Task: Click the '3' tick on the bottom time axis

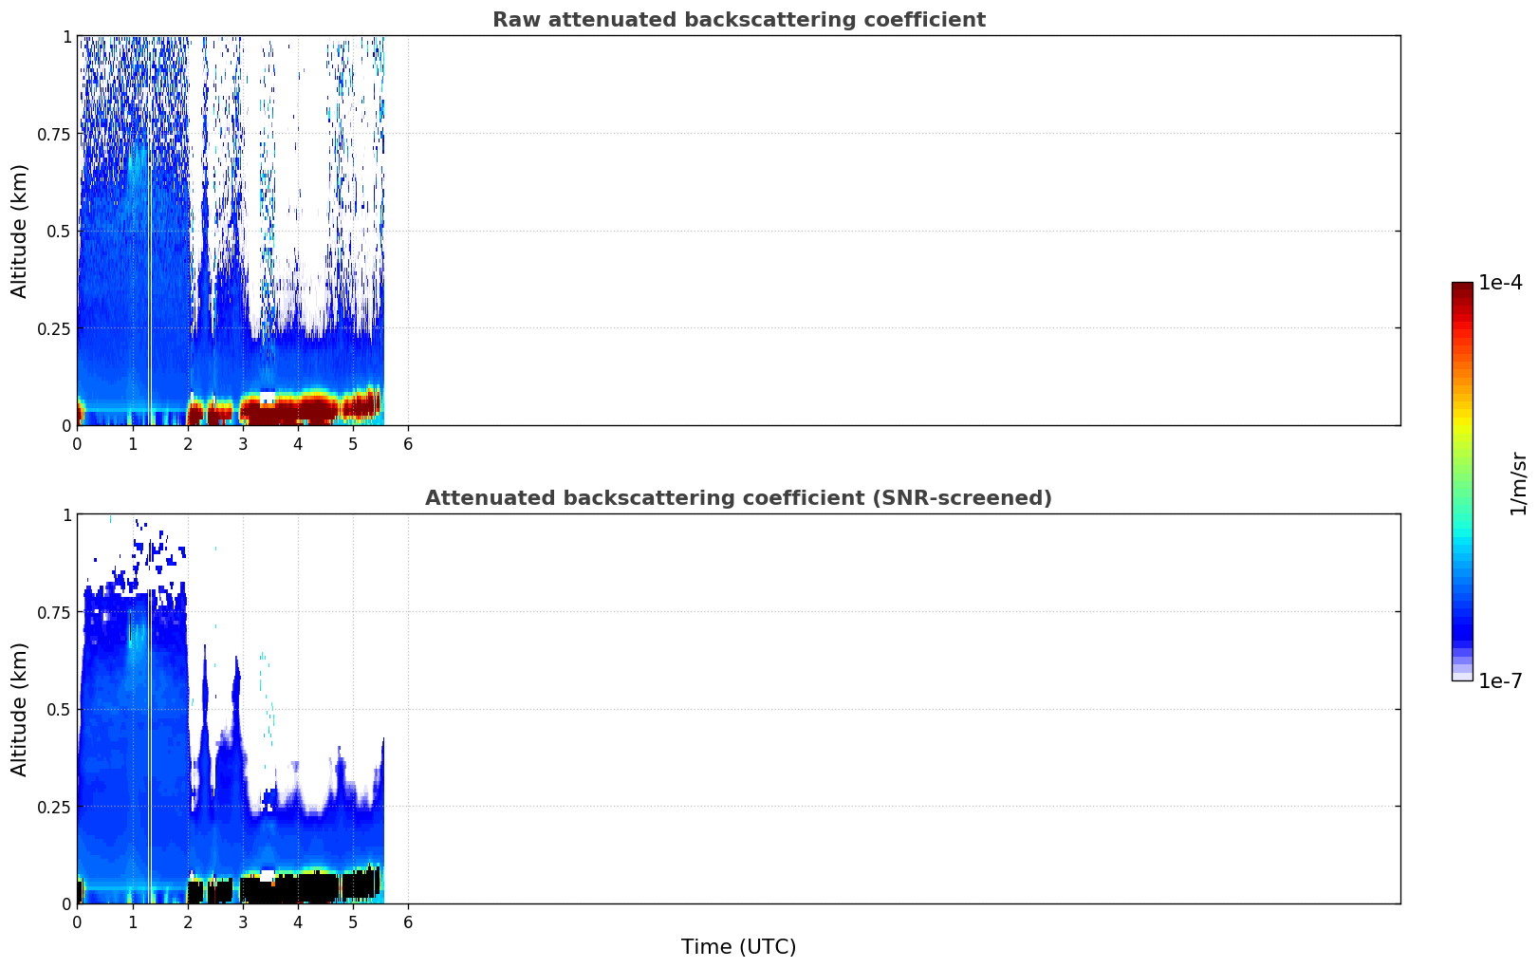Action: click(x=243, y=921)
